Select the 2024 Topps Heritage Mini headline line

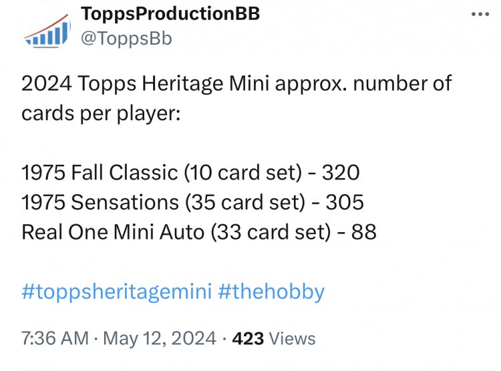(x=236, y=83)
